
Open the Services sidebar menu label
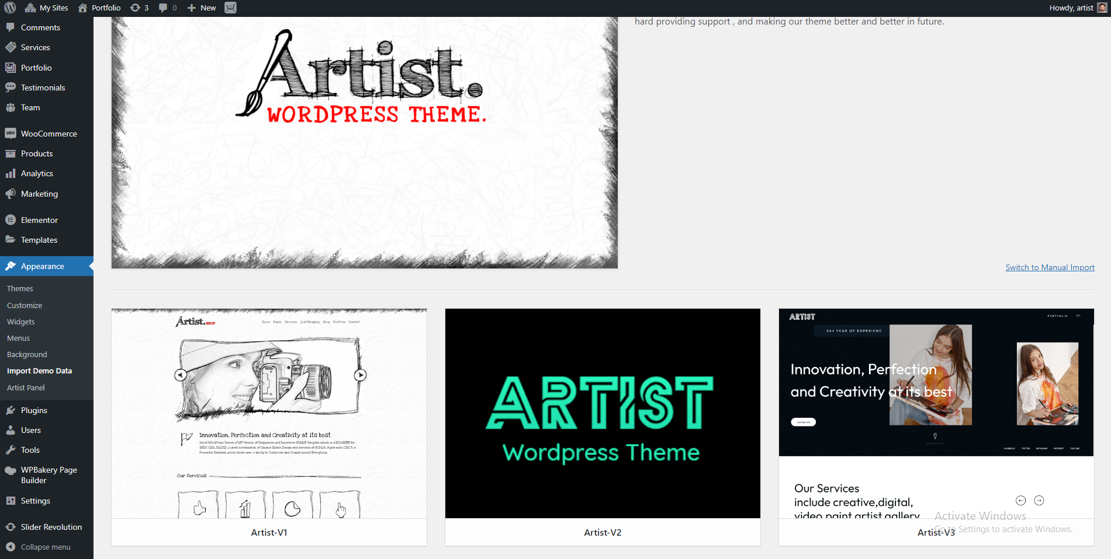click(x=36, y=47)
